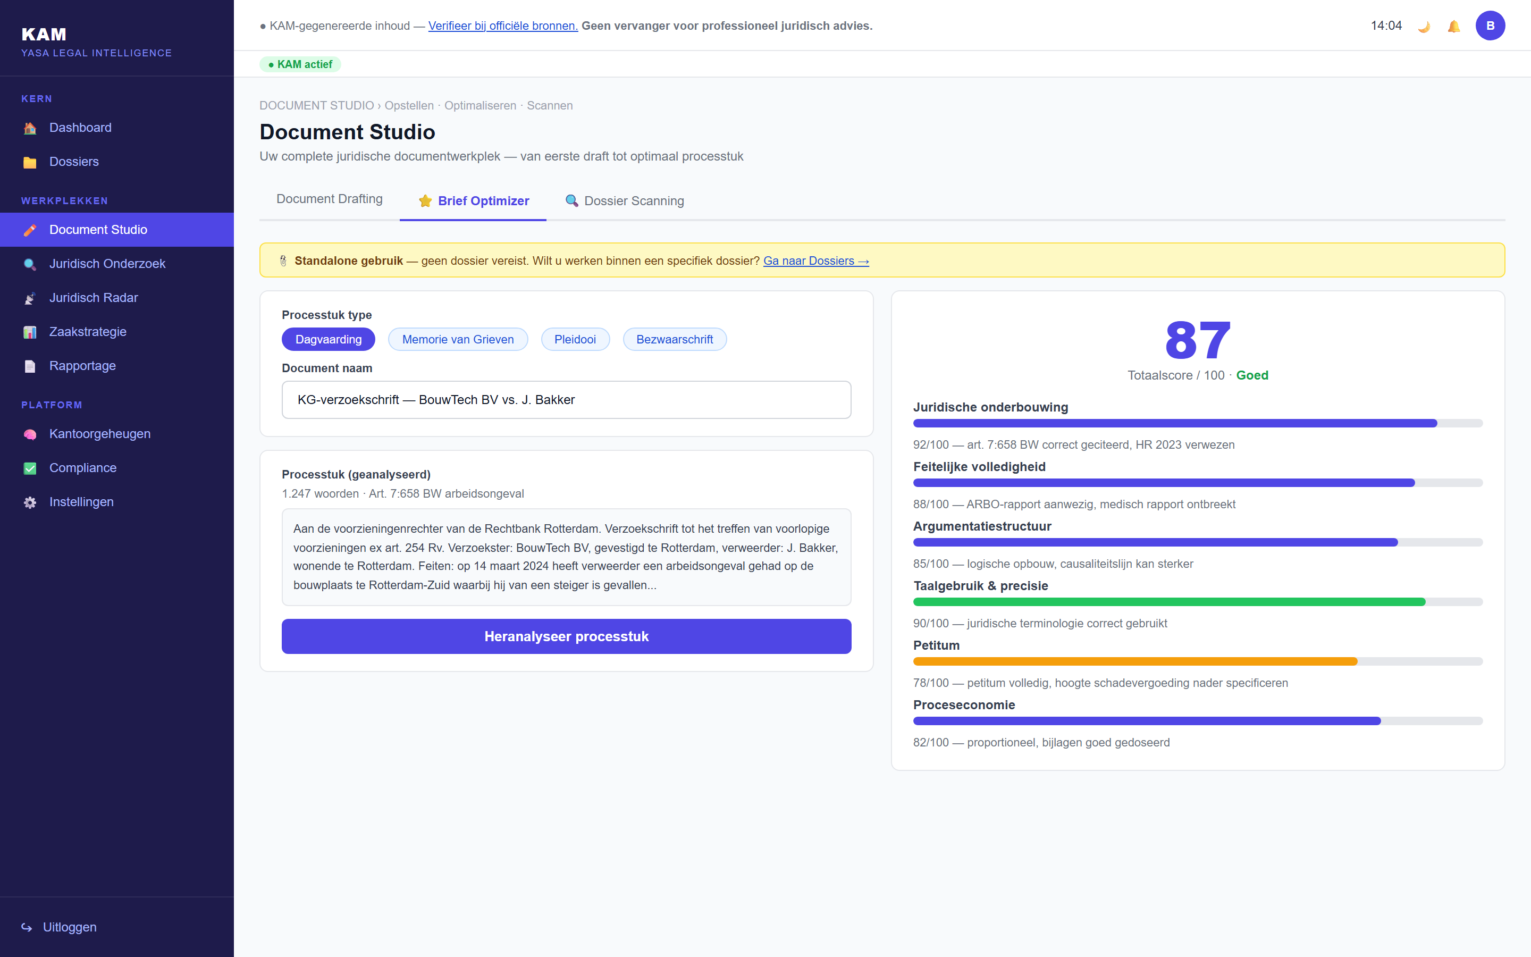Select Dagvaarding processtuk type
This screenshot has width=1531, height=957.
[329, 339]
